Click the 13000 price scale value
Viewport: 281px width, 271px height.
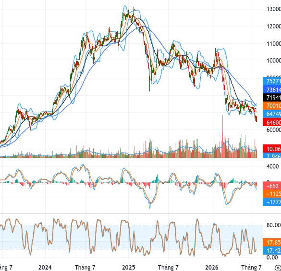click(274, 9)
